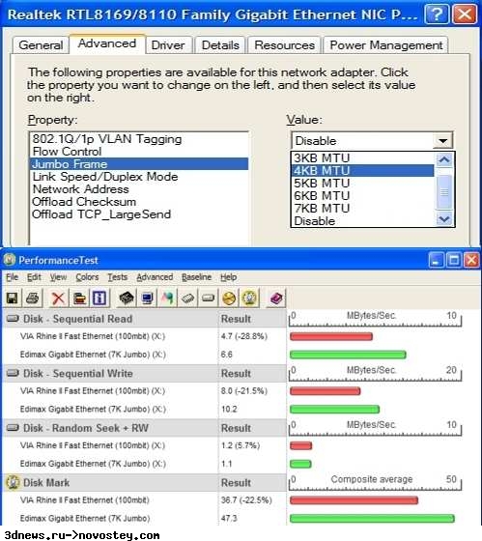Click the memory module test icon

[187, 299]
